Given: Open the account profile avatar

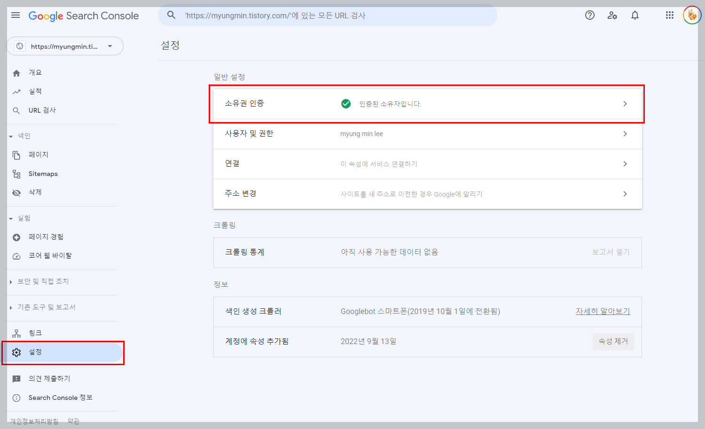Looking at the screenshot, I should click(692, 15).
